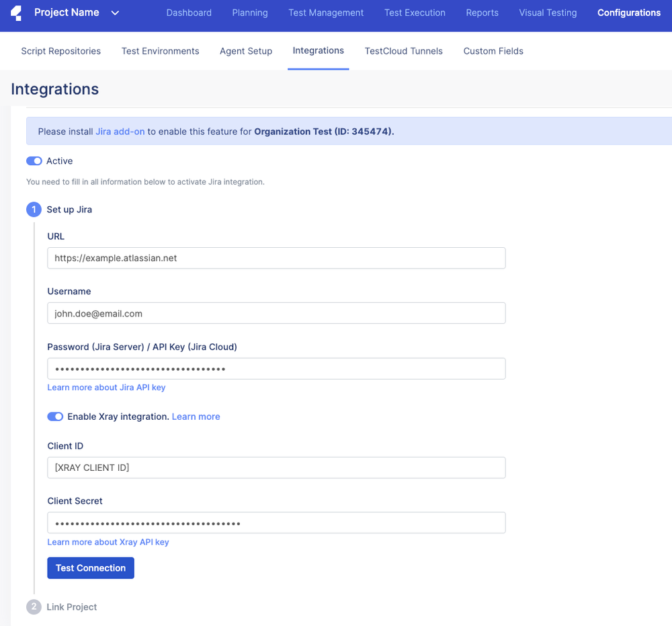
Task: Disable the Active toggle
Action: click(34, 161)
